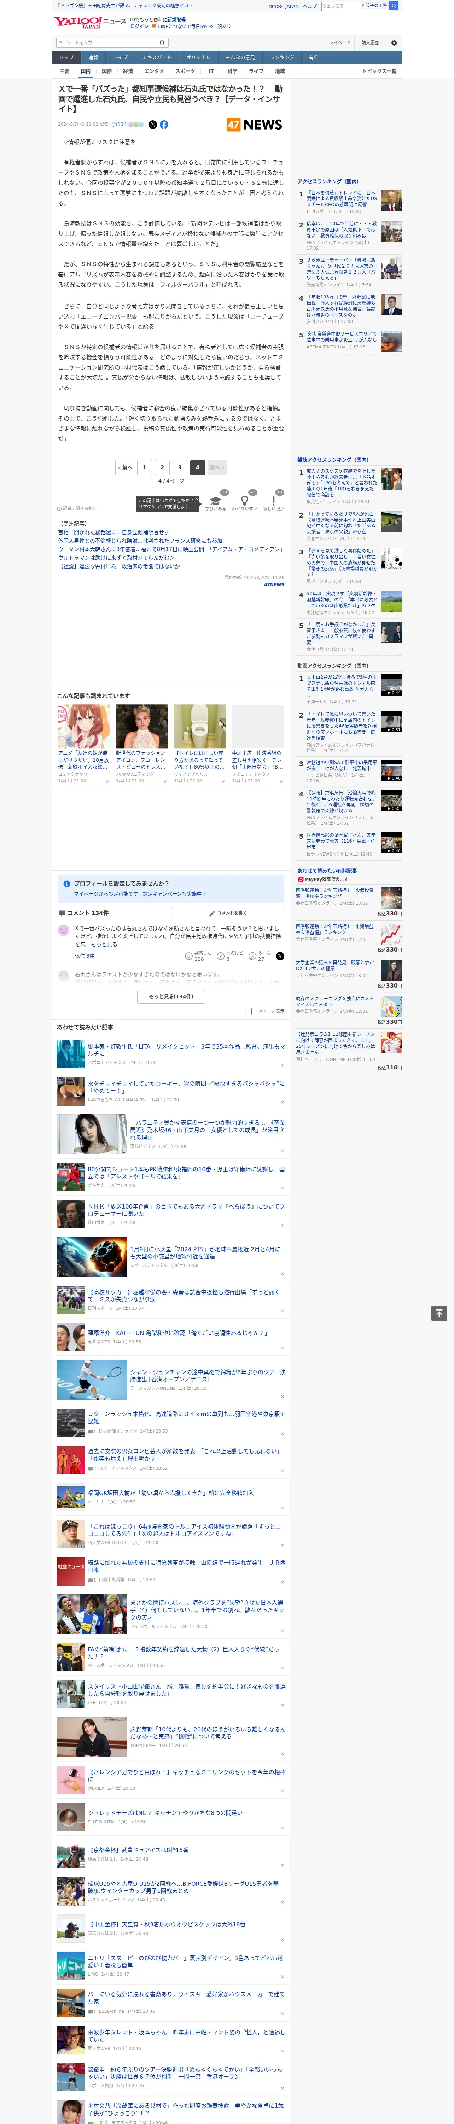Expand first comment's 返信 3件 replies

[x=85, y=957]
